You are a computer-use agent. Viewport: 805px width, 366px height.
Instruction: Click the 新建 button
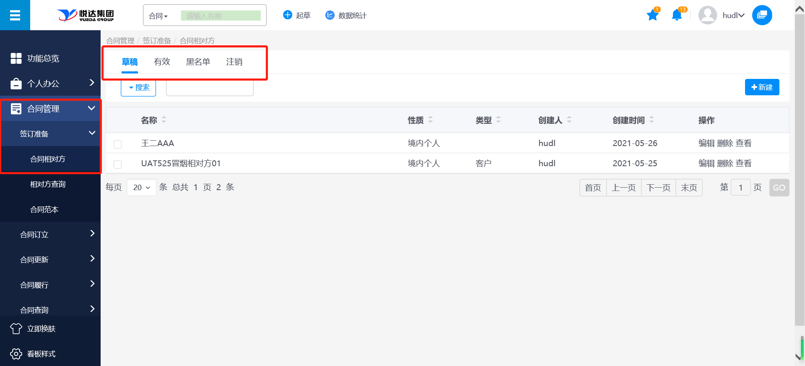(x=762, y=87)
